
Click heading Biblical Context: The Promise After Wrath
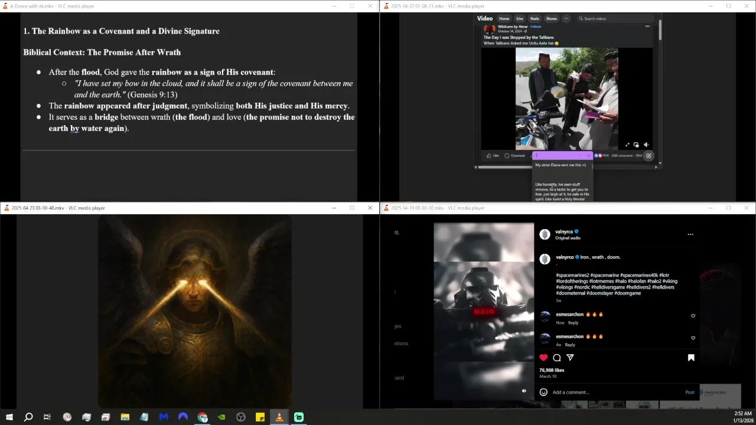[x=102, y=52]
